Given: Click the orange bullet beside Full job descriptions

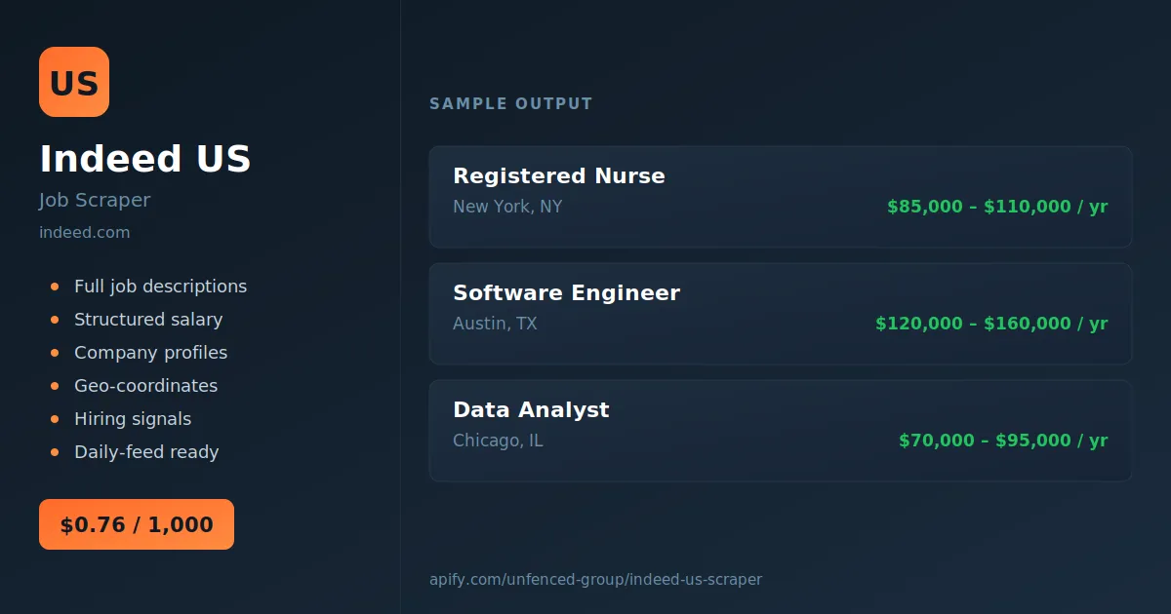Looking at the screenshot, I should click(55, 287).
